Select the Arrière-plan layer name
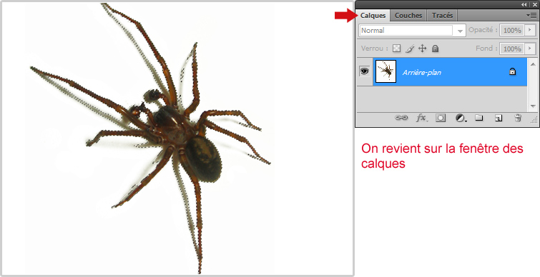 pos(421,73)
